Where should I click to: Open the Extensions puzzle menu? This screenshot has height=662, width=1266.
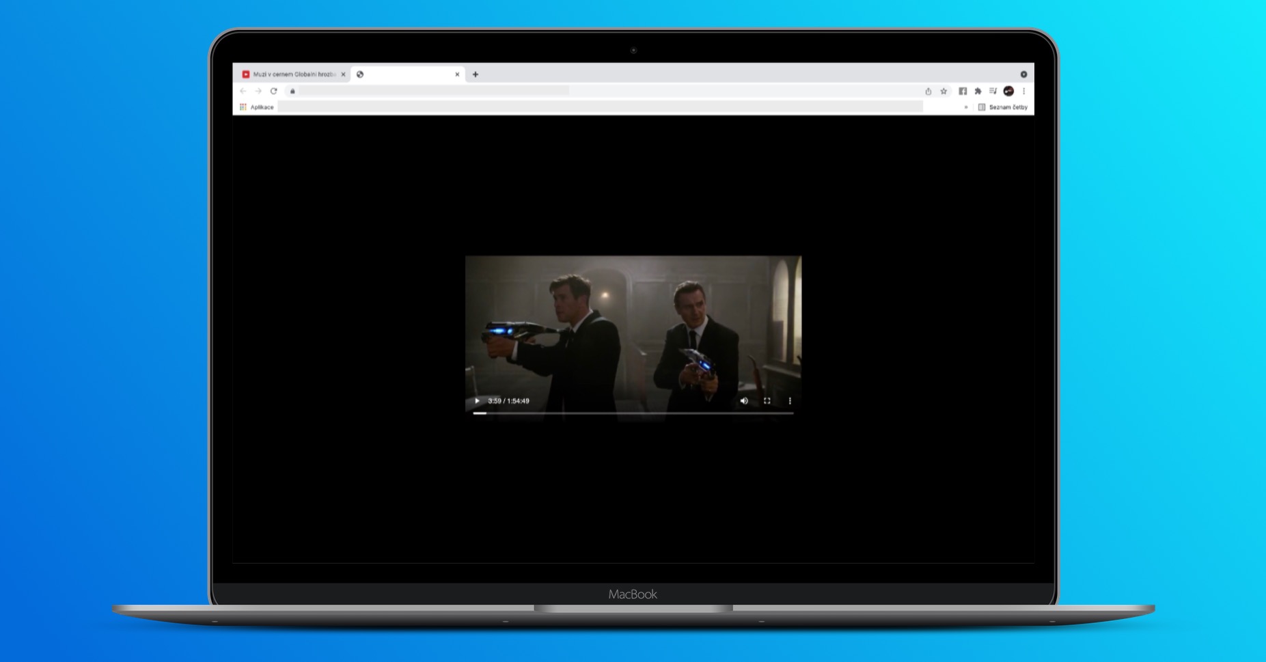pyautogui.click(x=978, y=91)
